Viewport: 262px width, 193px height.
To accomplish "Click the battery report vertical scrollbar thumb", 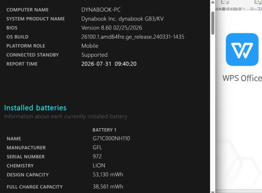I will point(213,23).
